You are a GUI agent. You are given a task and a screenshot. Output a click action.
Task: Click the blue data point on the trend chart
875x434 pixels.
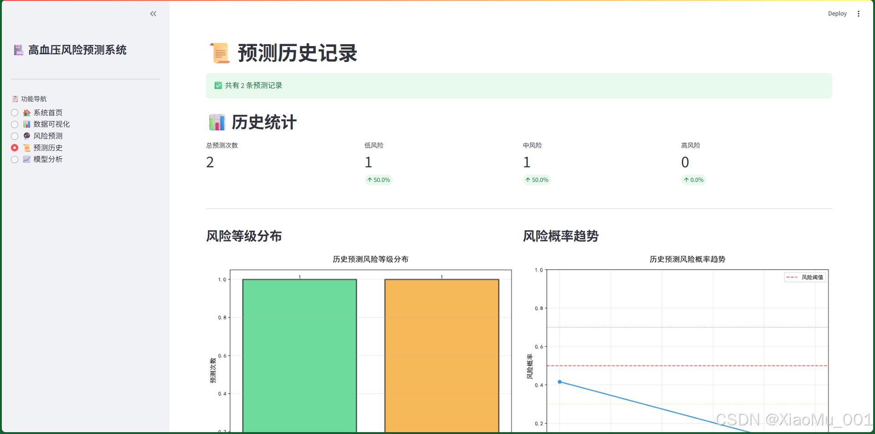tap(560, 382)
